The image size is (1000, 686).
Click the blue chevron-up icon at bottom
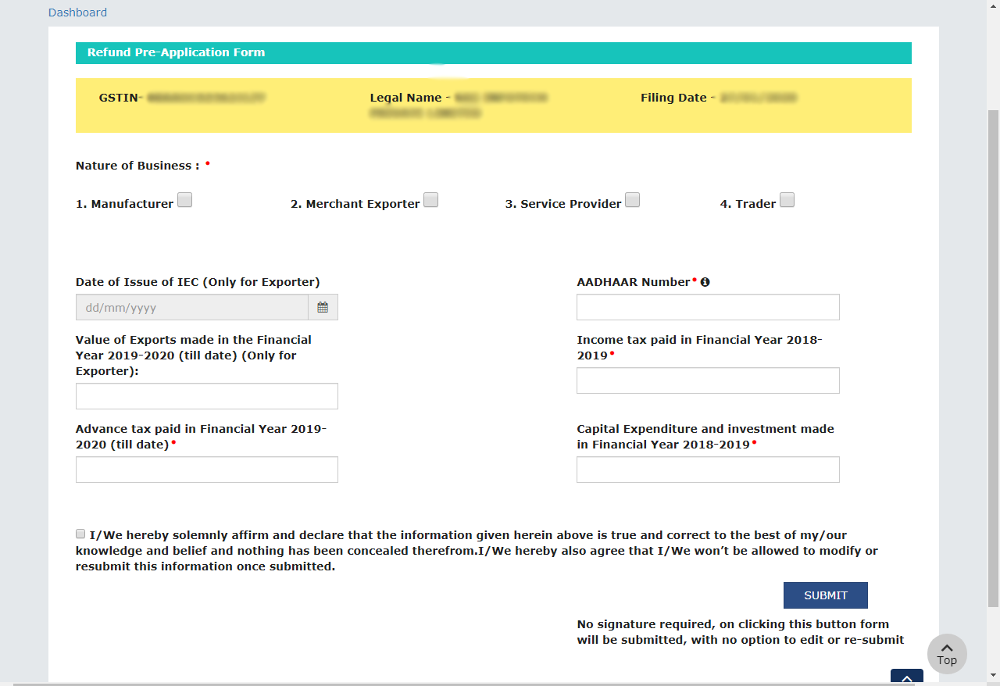pos(906,678)
